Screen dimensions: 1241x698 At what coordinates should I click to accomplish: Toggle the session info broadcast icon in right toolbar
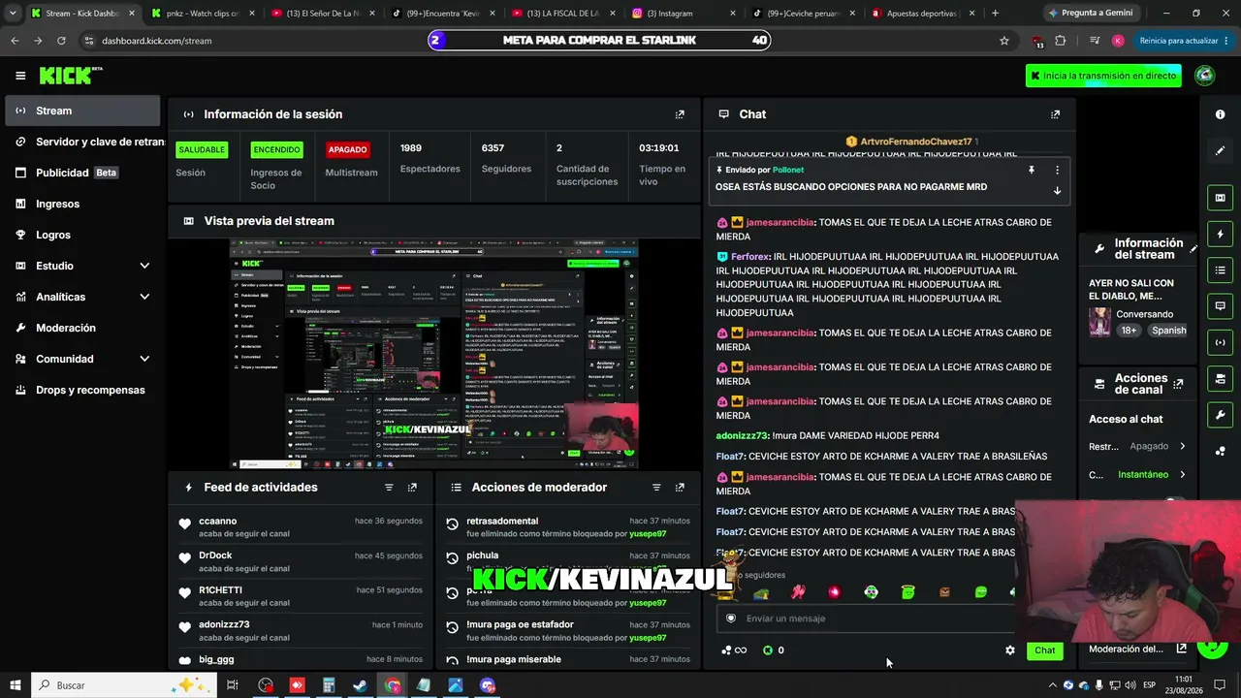click(x=1221, y=342)
